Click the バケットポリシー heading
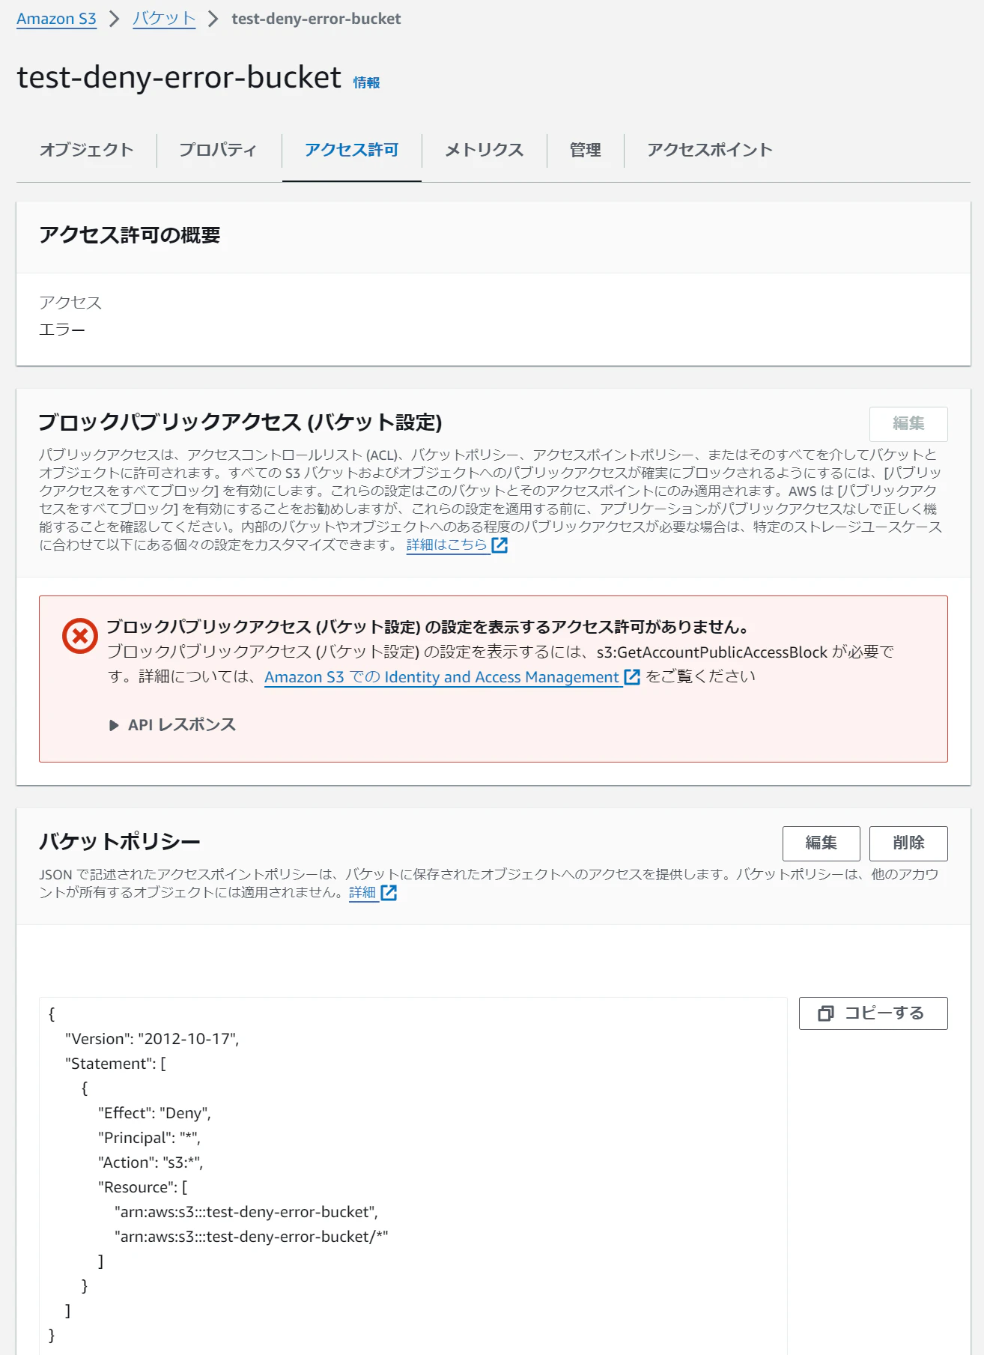Viewport: 984px width, 1355px height. point(120,842)
